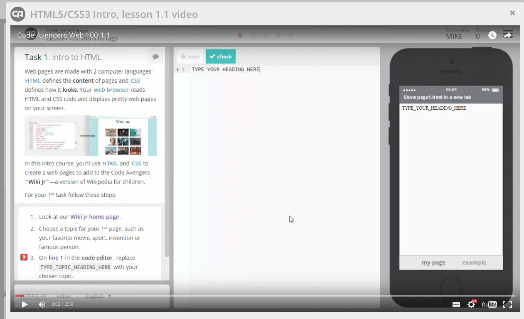The width and height of the screenshot is (524, 319).
Task: Select the first orange lesson progress dot
Action: point(240,35)
